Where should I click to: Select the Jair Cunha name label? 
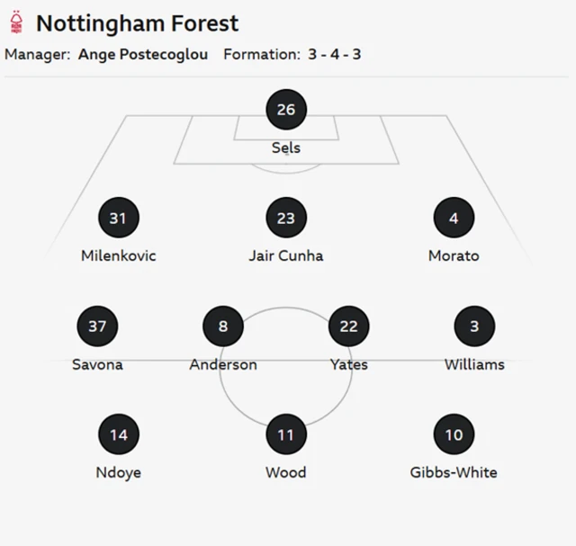pos(286,255)
